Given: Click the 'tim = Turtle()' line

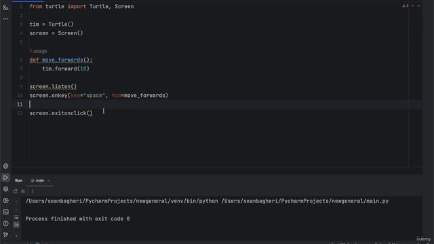Looking at the screenshot, I should pyautogui.click(x=52, y=24).
